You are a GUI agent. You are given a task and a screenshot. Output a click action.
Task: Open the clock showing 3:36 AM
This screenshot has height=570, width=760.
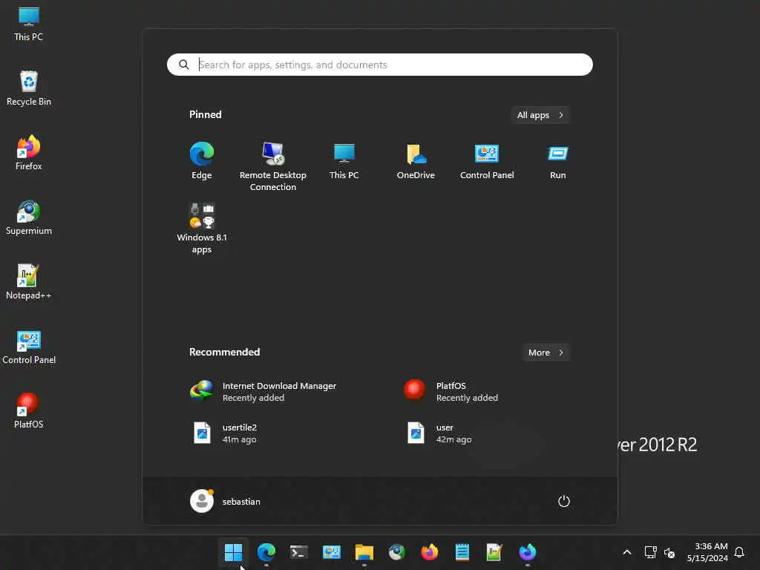[x=707, y=552]
